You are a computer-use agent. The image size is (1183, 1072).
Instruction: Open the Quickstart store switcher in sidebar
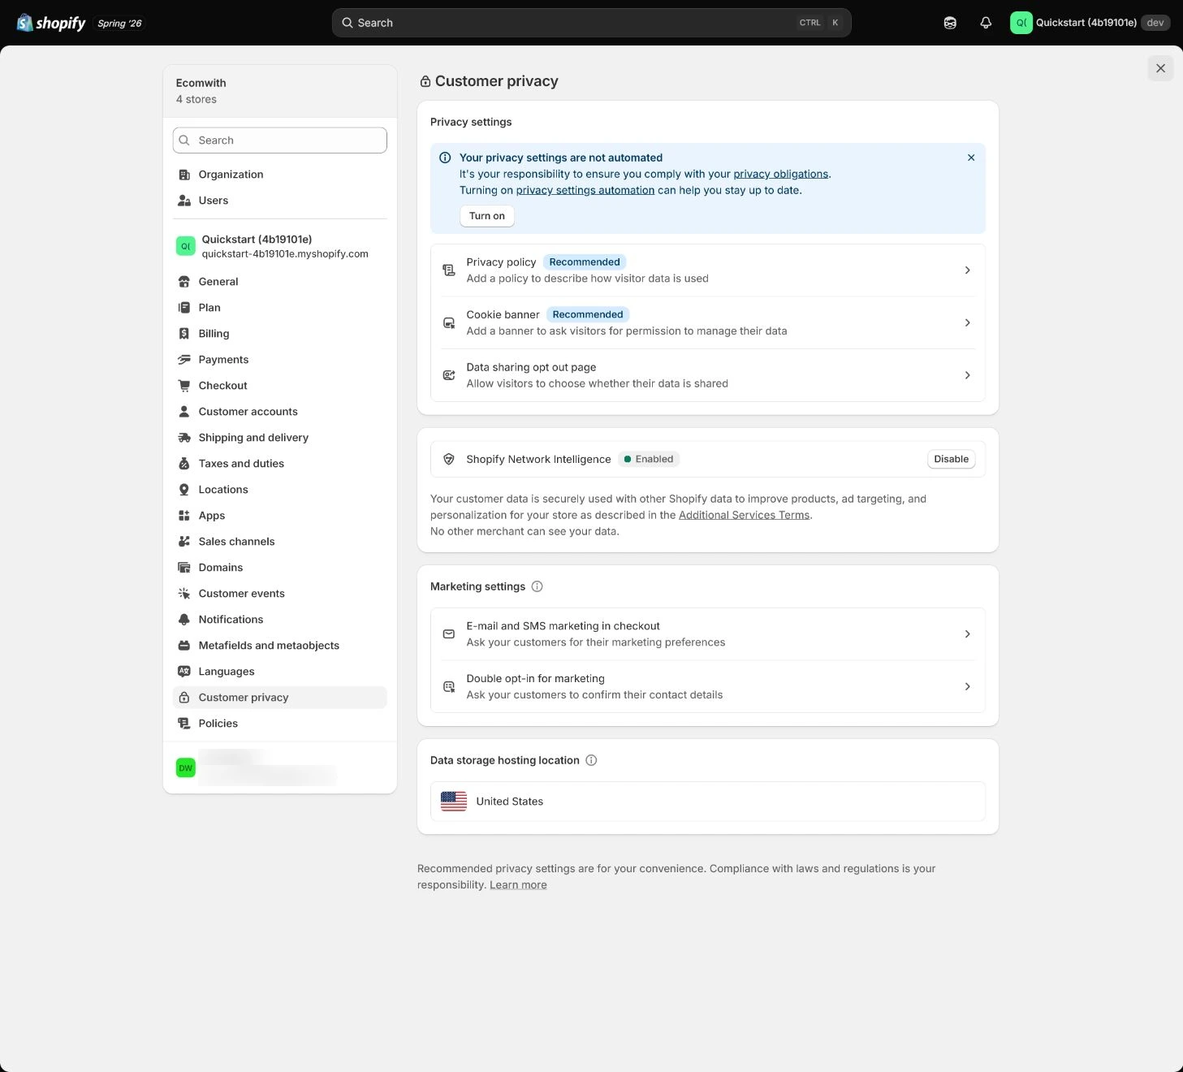[279, 246]
